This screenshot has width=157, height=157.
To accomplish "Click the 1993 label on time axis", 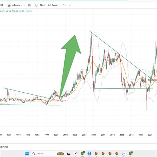I will click(18, 135).
